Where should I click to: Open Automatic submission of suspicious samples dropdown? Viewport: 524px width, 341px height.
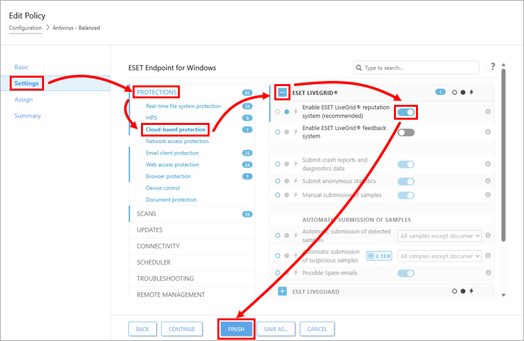coord(439,256)
